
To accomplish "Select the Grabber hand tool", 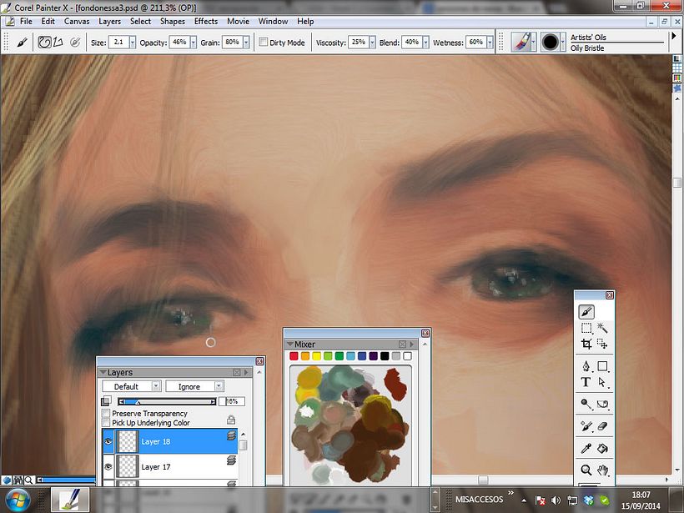I will (x=602, y=470).
